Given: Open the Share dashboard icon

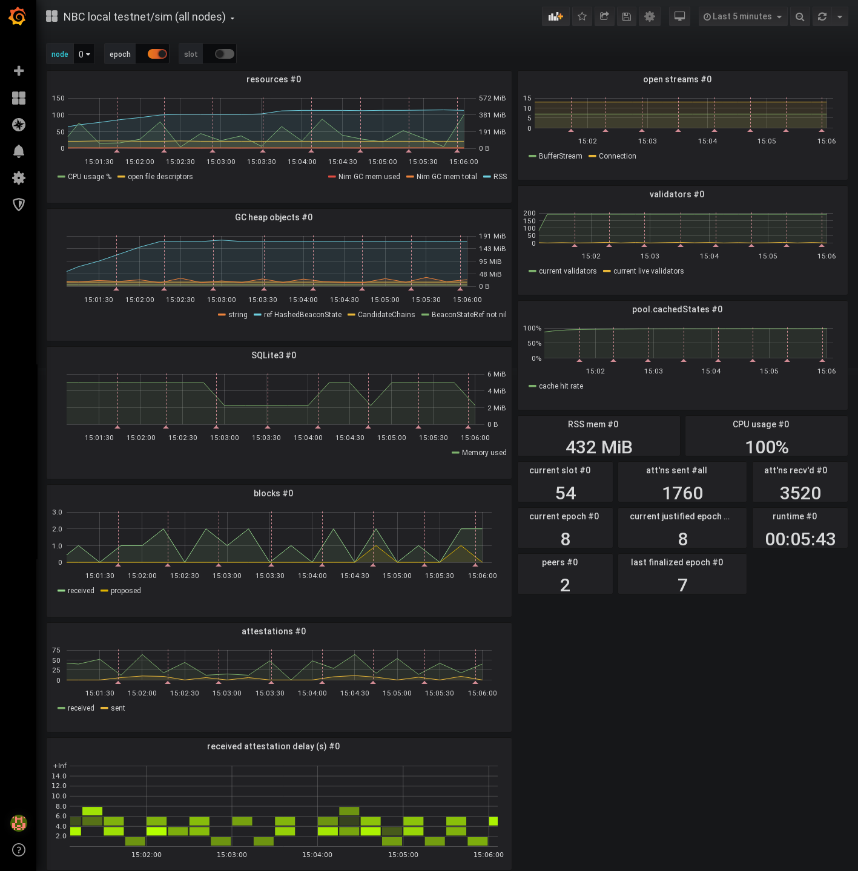Looking at the screenshot, I should point(604,16).
